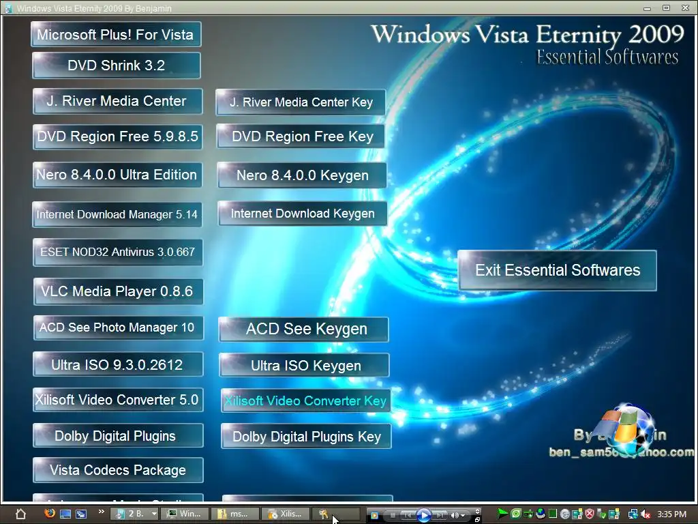Viewport: 698px width, 524px height.
Task: Open Ultra ISO Keygen
Action: (305, 366)
